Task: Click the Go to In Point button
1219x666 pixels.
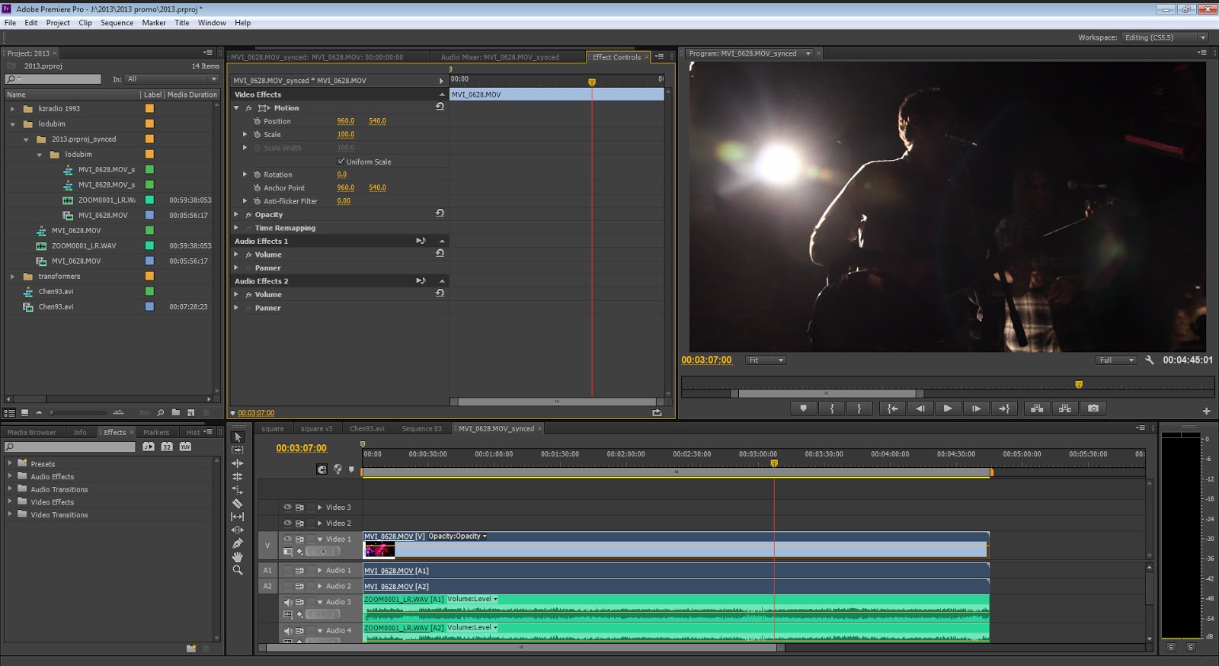Action: coord(892,408)
